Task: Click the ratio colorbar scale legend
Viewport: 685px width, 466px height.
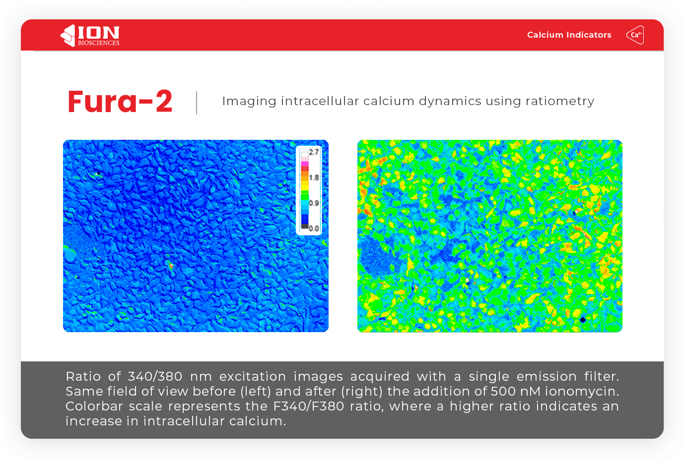Action: click(x=309, y=190)
